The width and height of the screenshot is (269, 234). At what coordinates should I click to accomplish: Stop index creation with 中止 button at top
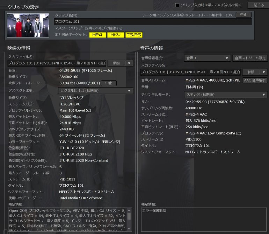pos(243,15)
